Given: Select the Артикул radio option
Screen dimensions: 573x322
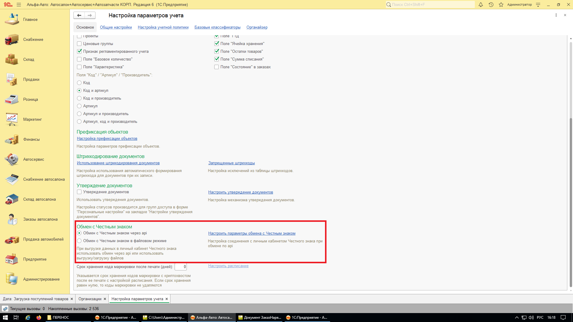Looking at the screenshot, I should coord(79,106).
